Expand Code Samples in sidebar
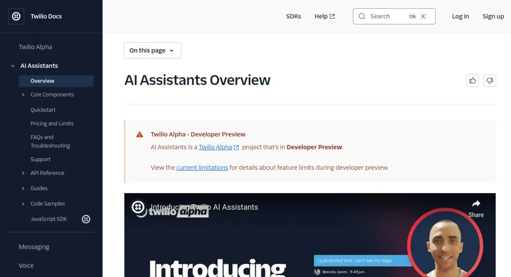The height and width of the screenshot is (277, 511). [x=23, y=204]
